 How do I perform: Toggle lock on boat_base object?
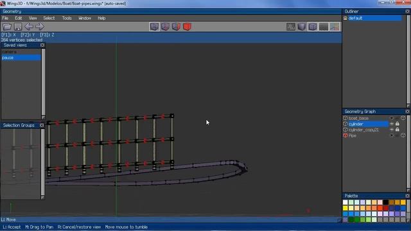[398, 118]
